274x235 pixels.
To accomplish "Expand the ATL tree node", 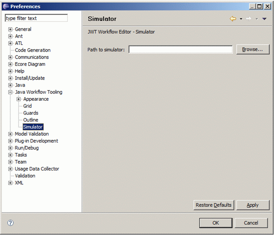I will tap(10, 43).
